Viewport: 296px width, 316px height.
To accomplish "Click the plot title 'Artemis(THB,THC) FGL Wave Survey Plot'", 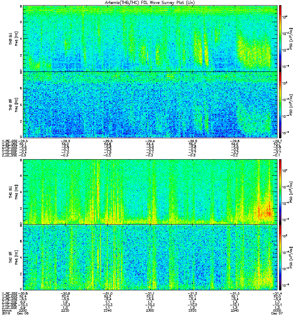I will [150, 3].
